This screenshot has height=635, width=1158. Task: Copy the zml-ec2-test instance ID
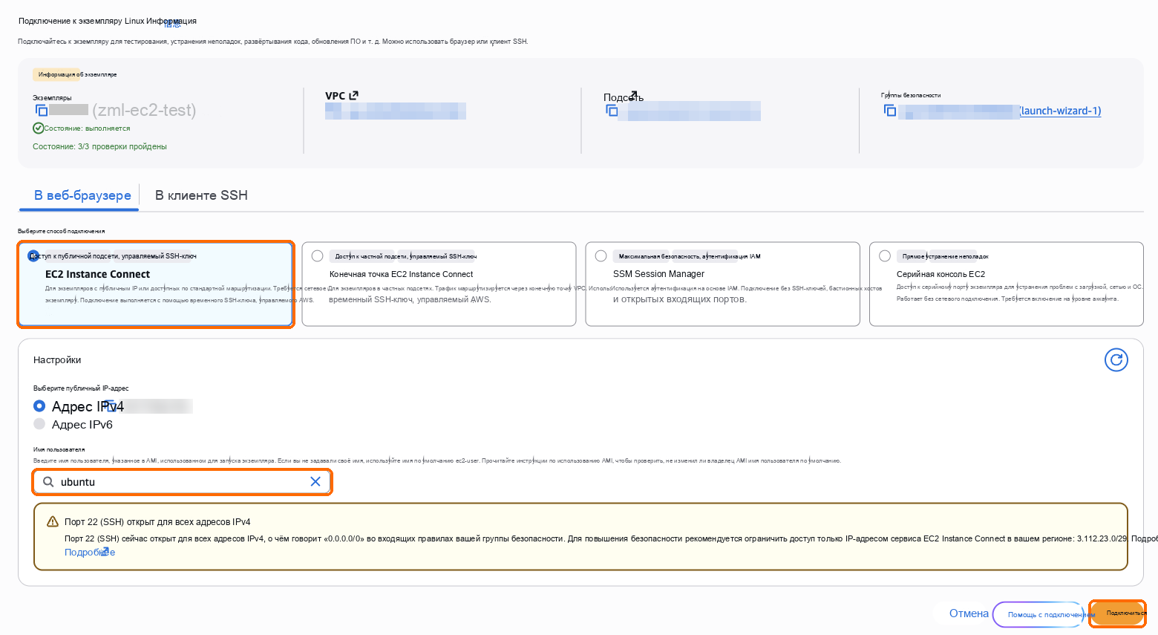[x=42, y=110]
